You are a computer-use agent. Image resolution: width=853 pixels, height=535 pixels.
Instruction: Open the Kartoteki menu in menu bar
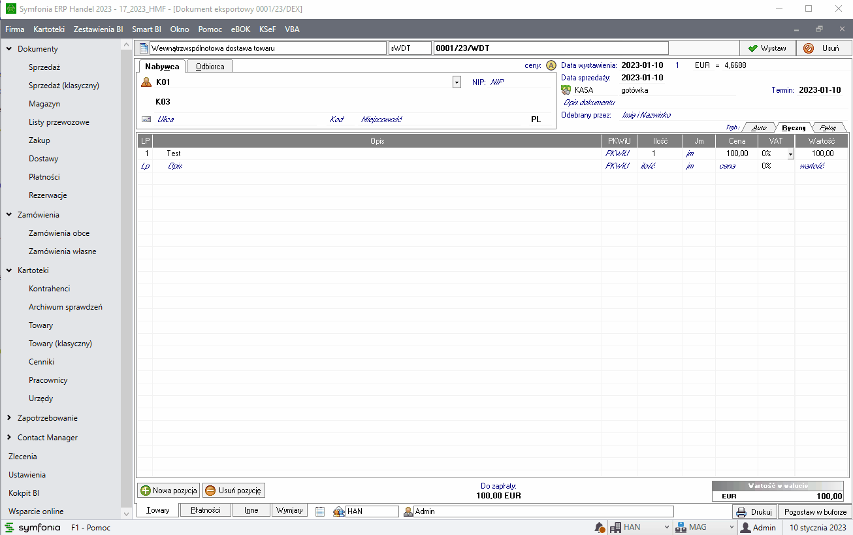click(49, 29)
